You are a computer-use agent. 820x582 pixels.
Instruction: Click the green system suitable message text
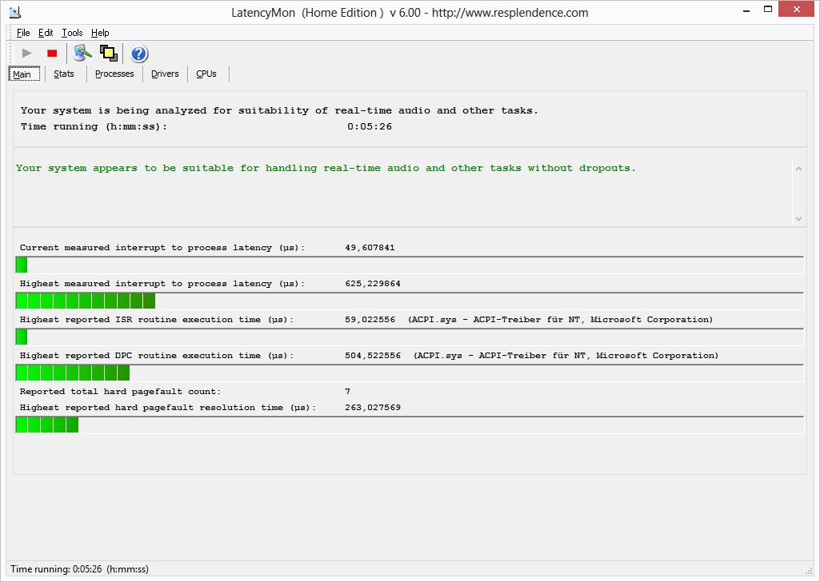[326, 168]
